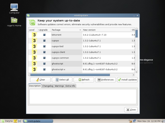Open Preferences
This screenshot has height=123, width=165.
pos(105,80)
